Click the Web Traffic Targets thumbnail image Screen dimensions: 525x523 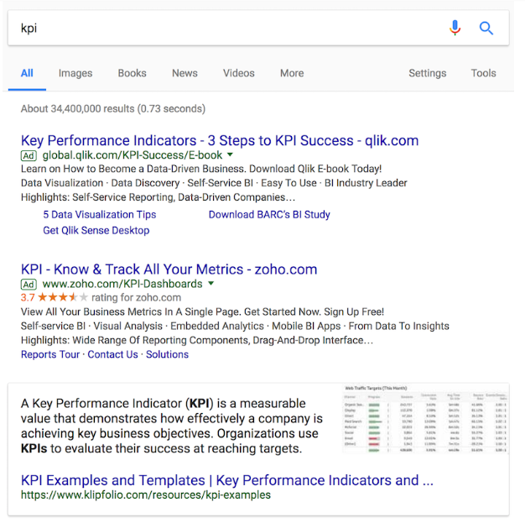click(425, 419)
